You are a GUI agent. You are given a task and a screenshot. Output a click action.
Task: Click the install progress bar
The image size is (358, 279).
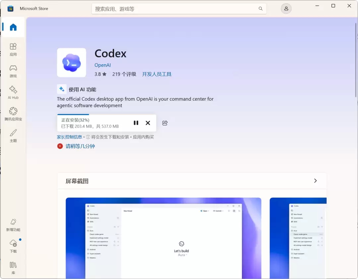[x=107, y=115]
